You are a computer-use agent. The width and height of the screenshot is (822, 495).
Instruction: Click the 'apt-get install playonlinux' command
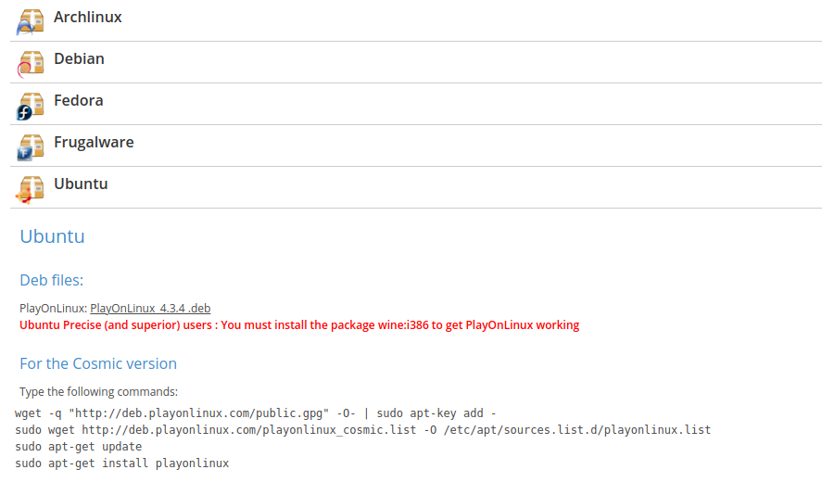[121, 463]
